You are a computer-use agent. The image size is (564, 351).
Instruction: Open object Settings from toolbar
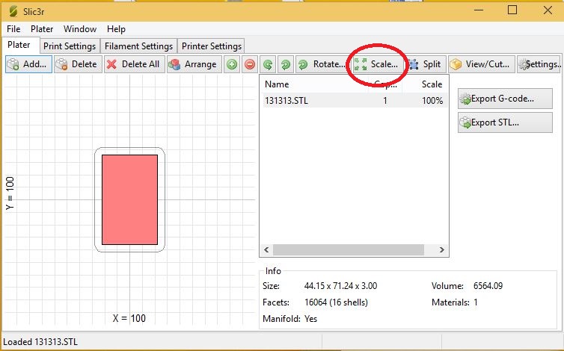[x=539, y=64]
